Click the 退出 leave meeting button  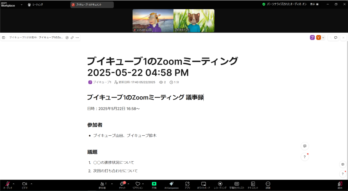point(340,185)
